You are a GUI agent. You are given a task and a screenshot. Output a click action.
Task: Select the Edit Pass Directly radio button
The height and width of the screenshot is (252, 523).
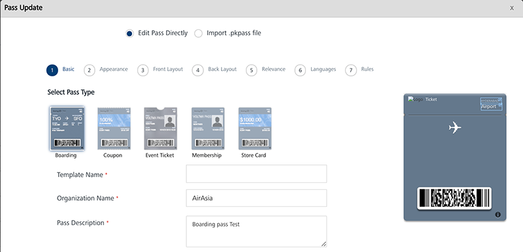coord(129,34)
